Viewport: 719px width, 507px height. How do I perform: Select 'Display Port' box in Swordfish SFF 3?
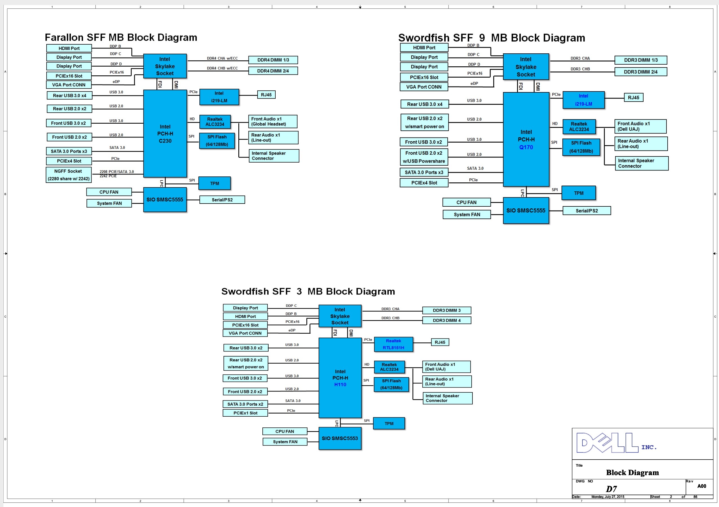click(245, 308)
